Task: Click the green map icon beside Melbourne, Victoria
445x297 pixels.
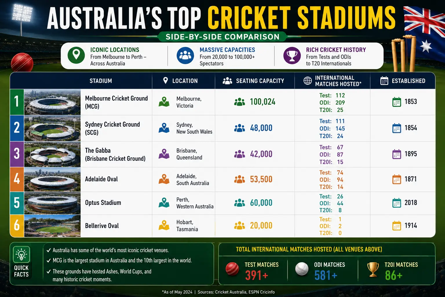Action: pos(164,102)
